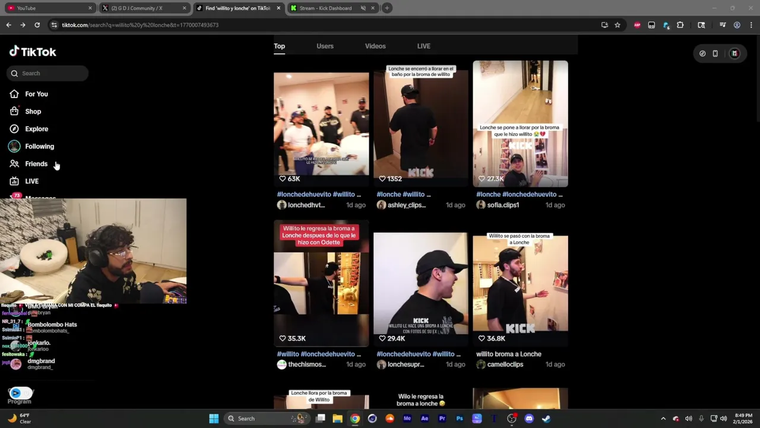Open the video thumbnail with 35.3K likes

[x=321, y=284]
